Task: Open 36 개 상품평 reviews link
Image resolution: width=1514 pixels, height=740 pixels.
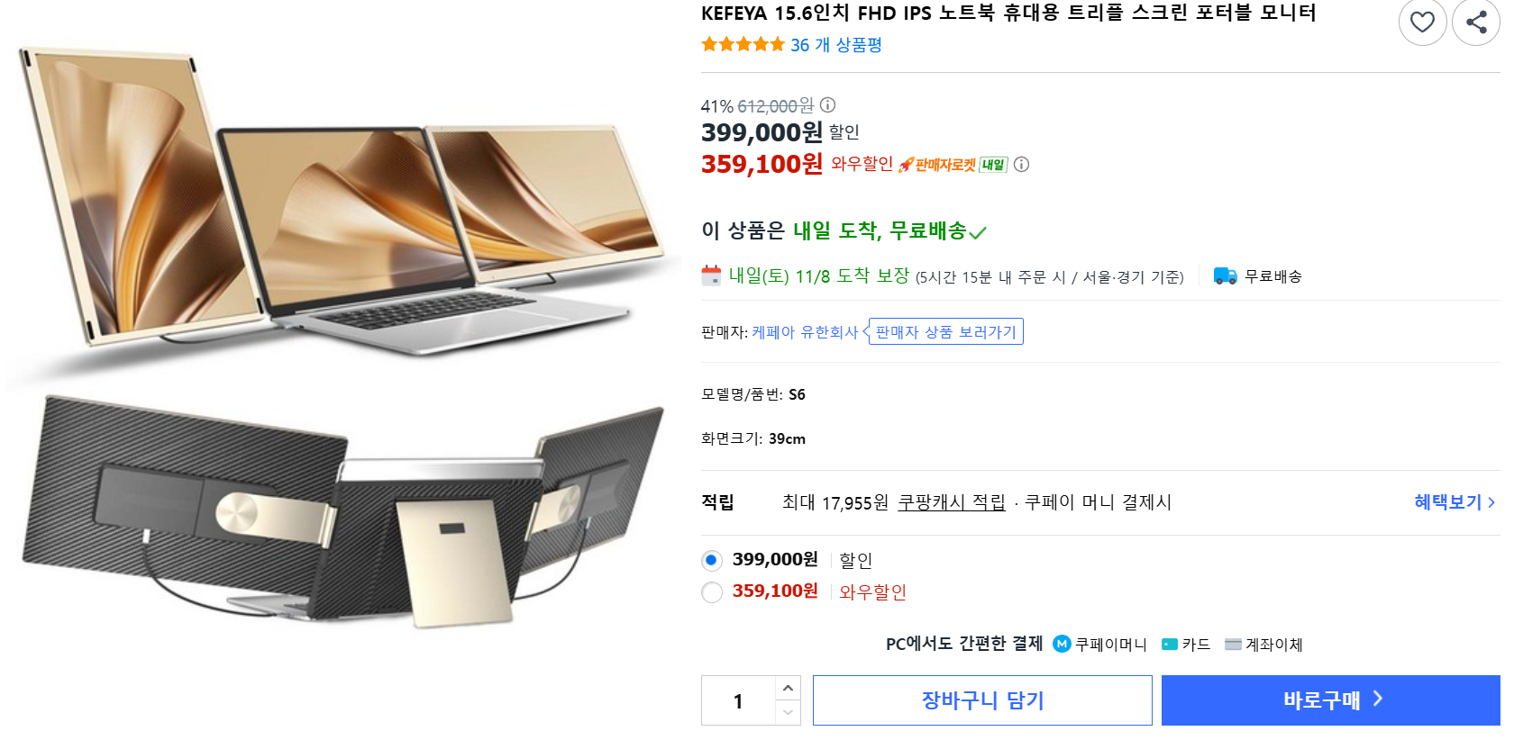Action: (835, 45)
